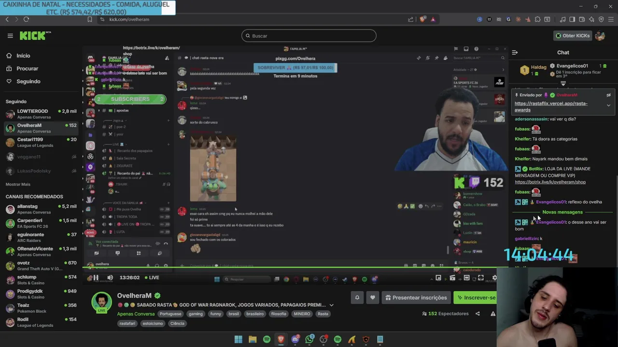Jump to Novas mensagens in chat
The image size is (618, 347).
point(562,212)
